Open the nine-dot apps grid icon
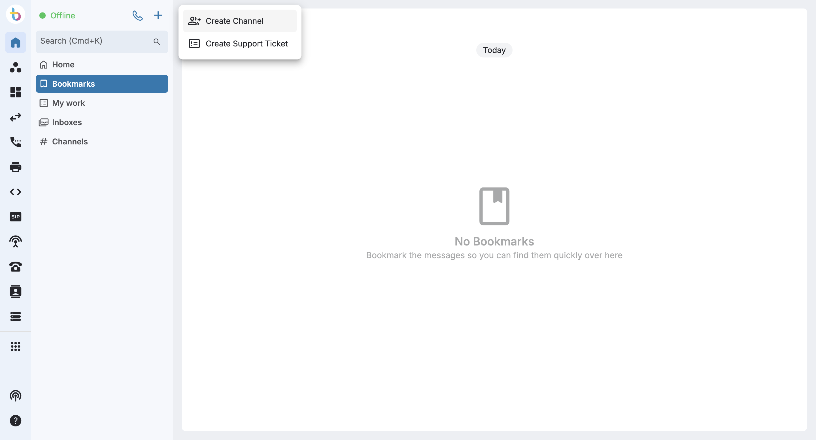This screenshot has height=440, width=816. coord(16,346)
